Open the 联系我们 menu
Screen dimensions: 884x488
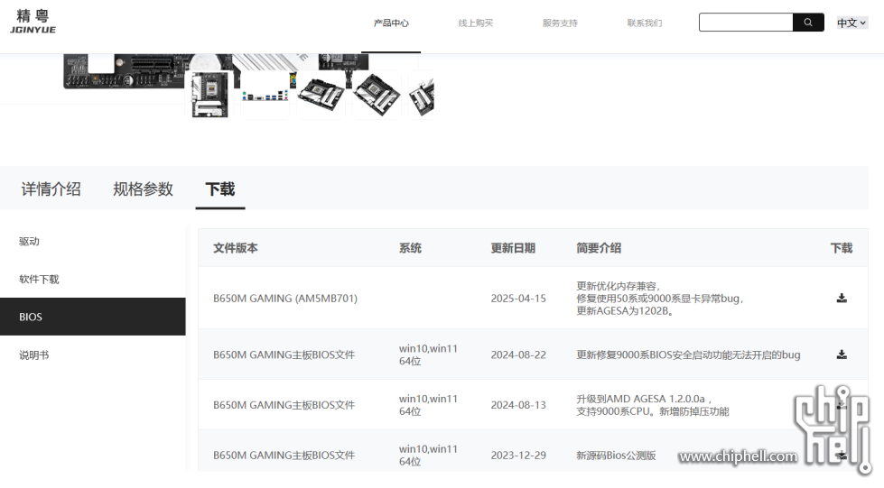tap(645, 23)
